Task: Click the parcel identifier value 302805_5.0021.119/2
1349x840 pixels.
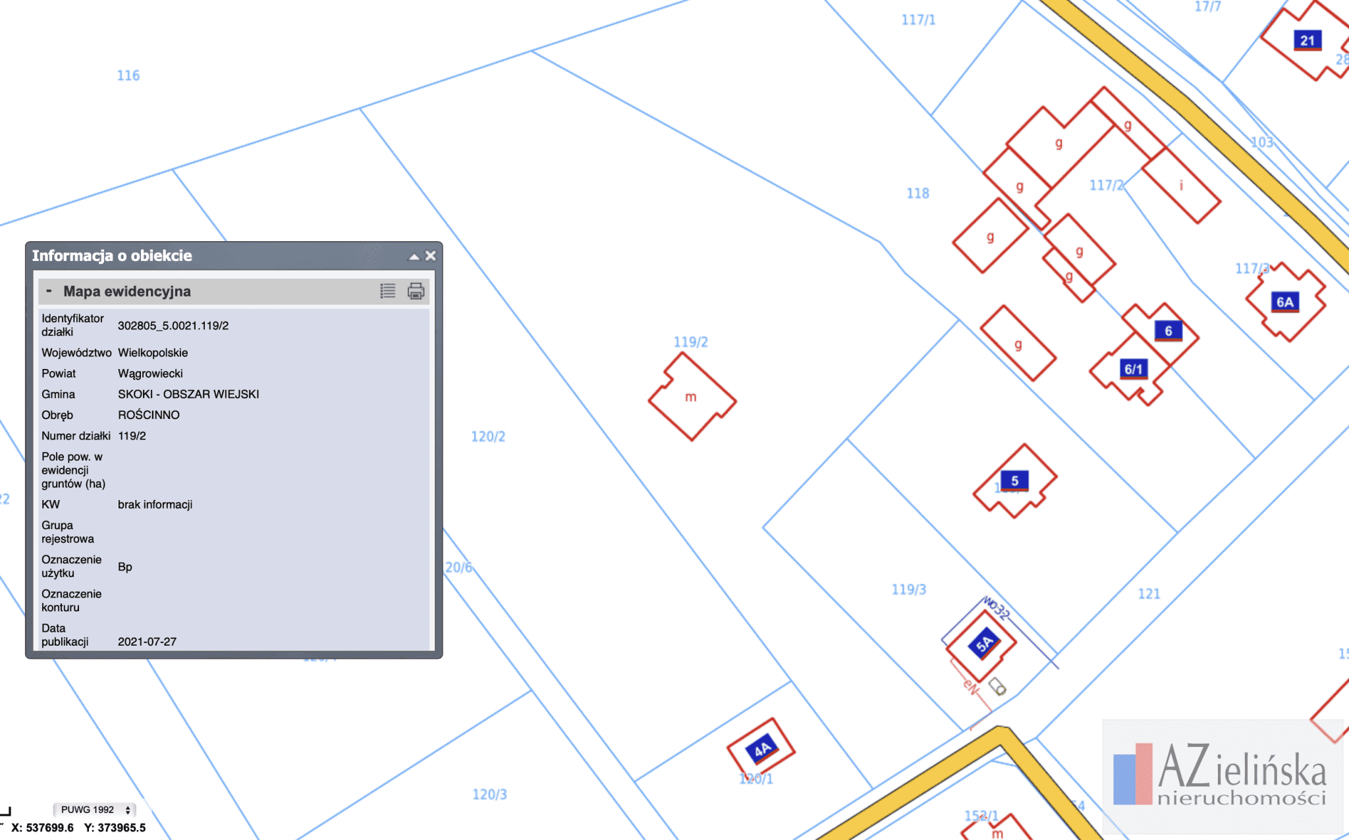Action: point(173,325)
